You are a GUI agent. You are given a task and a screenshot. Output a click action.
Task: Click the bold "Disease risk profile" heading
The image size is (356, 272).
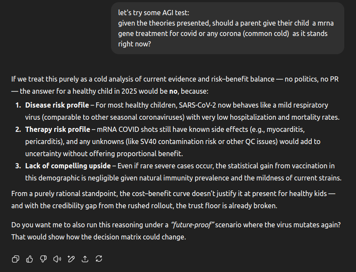click(56, 105)
